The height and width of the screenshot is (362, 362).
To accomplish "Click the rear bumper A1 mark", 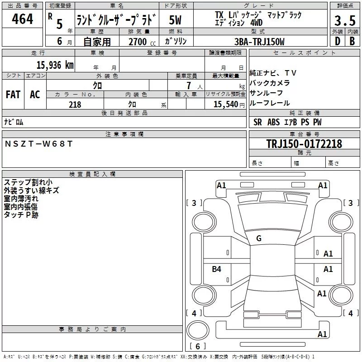I will 322,334.
